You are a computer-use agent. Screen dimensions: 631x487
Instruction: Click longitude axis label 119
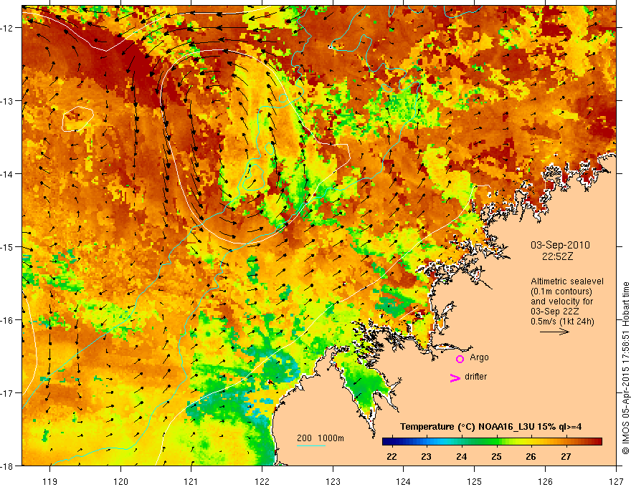[50, 481]
